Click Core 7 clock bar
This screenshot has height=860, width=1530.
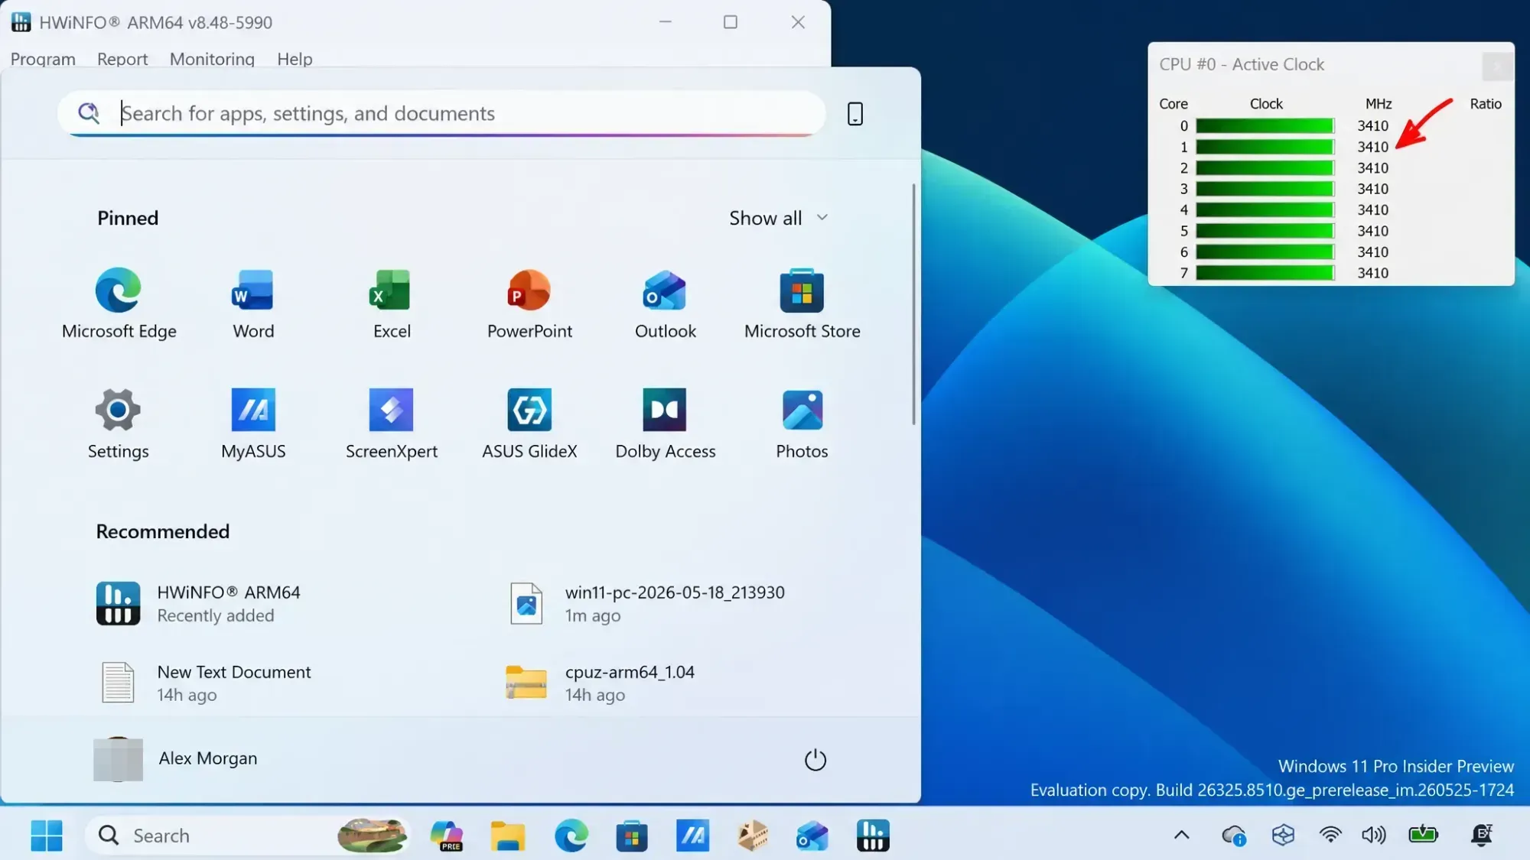pos(1265,273)
